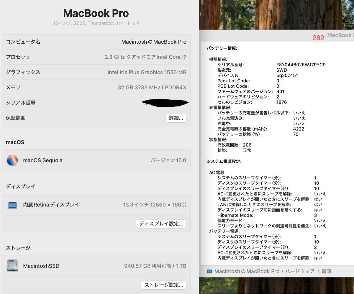Click the バージョン15.0 text
The image size is (354, 294).
[x=168, y=160]
